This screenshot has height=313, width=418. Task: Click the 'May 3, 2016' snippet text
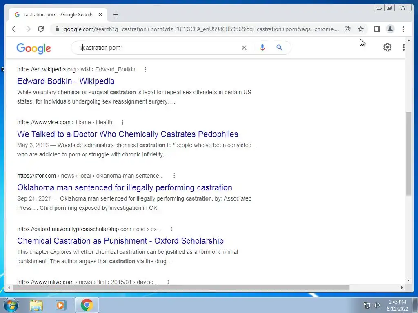point(33,145)
